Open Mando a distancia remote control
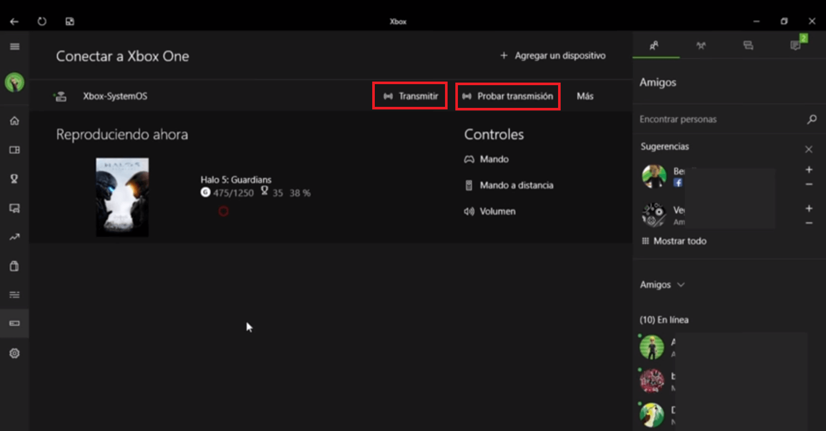Viewport: 826px width, 431px height. 509,185
